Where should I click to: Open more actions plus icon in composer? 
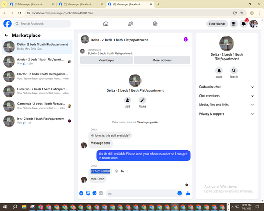(81, 194)
